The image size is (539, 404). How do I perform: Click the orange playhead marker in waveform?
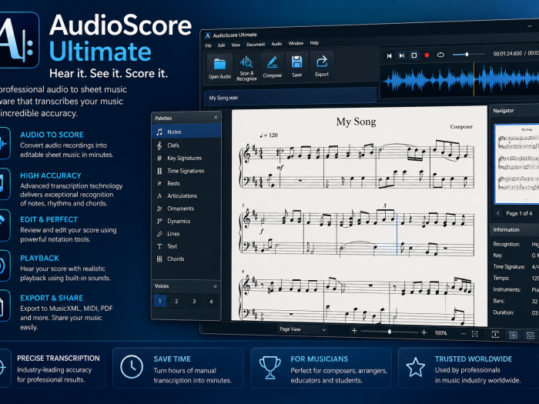pos(474,79)
